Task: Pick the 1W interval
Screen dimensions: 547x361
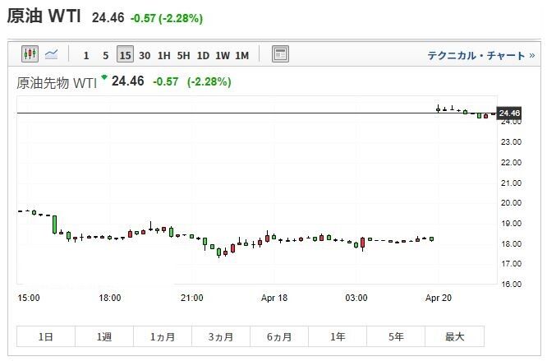Action: [x=223, y=55]
